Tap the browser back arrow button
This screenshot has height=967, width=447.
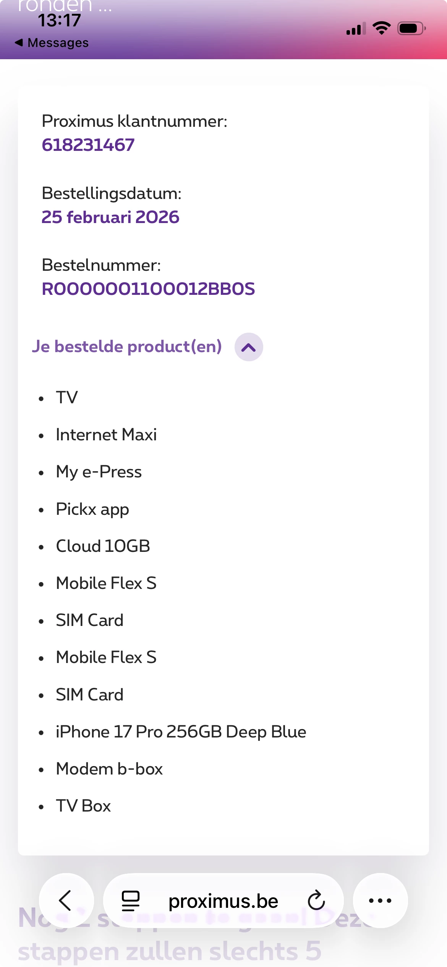pyautogui.click(x=66, y=900)
